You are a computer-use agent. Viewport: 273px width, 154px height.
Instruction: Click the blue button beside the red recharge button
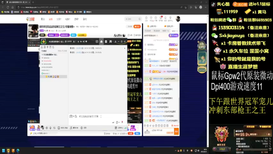[x=138, y=133]
